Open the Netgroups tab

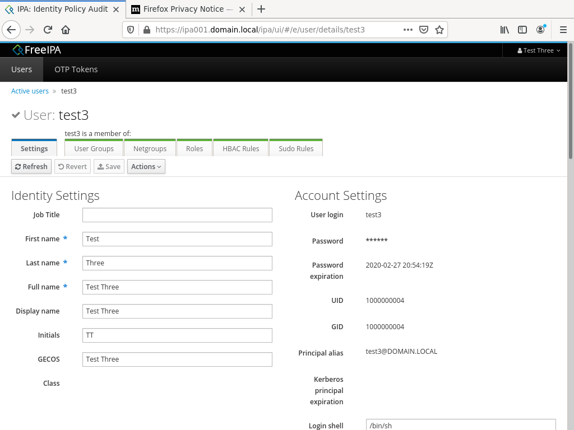150,148
